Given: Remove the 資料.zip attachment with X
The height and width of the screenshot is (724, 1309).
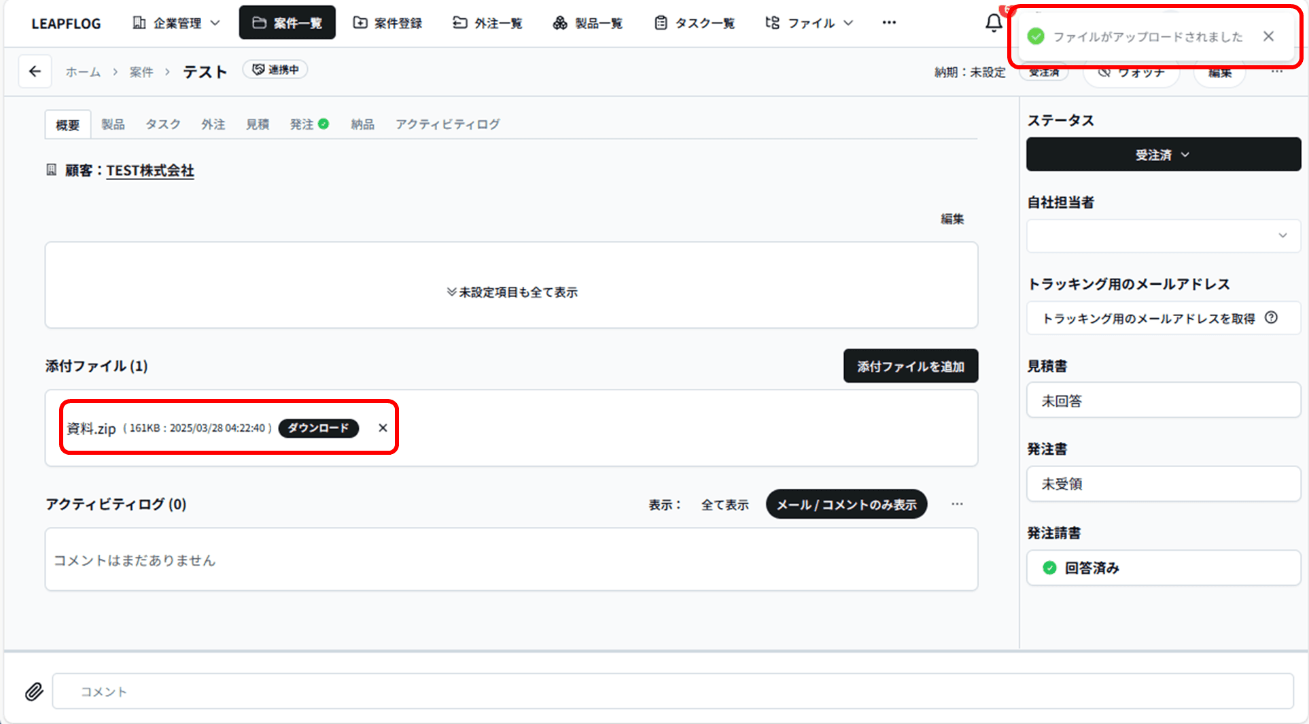Looking at the screenshot, I should point(383,428).
